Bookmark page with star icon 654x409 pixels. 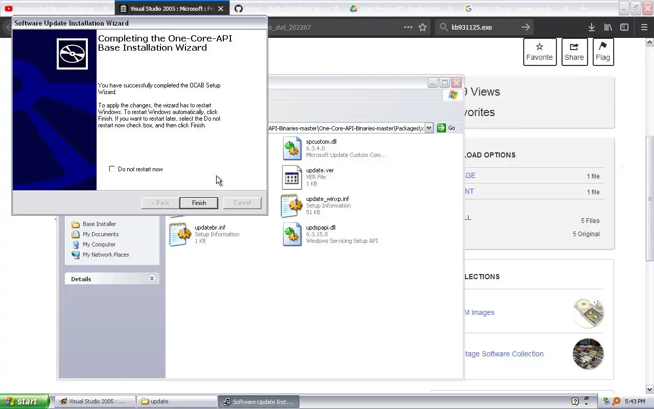[423, 27]
